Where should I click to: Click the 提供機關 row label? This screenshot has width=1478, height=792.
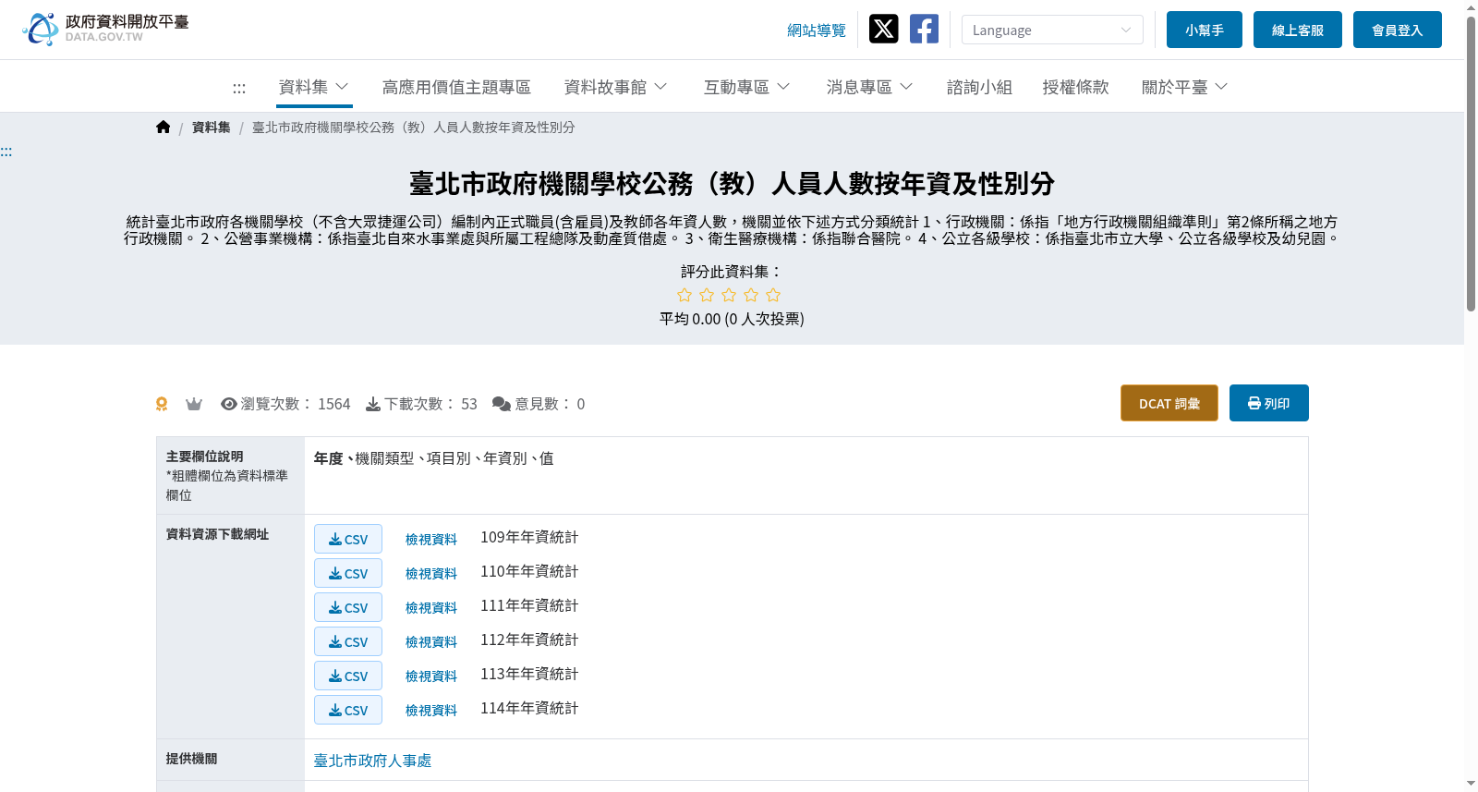192,759
